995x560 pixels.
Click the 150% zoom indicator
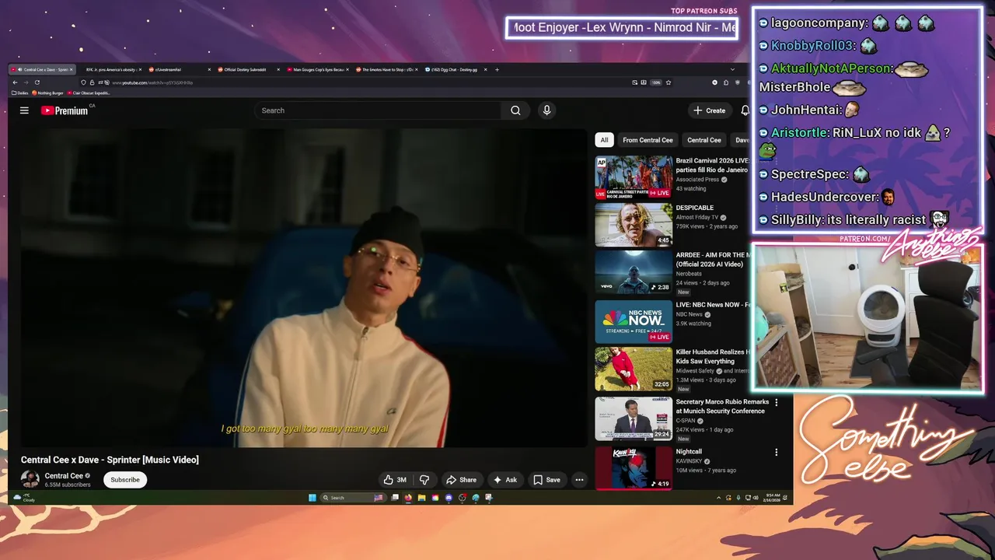point(656,82)
